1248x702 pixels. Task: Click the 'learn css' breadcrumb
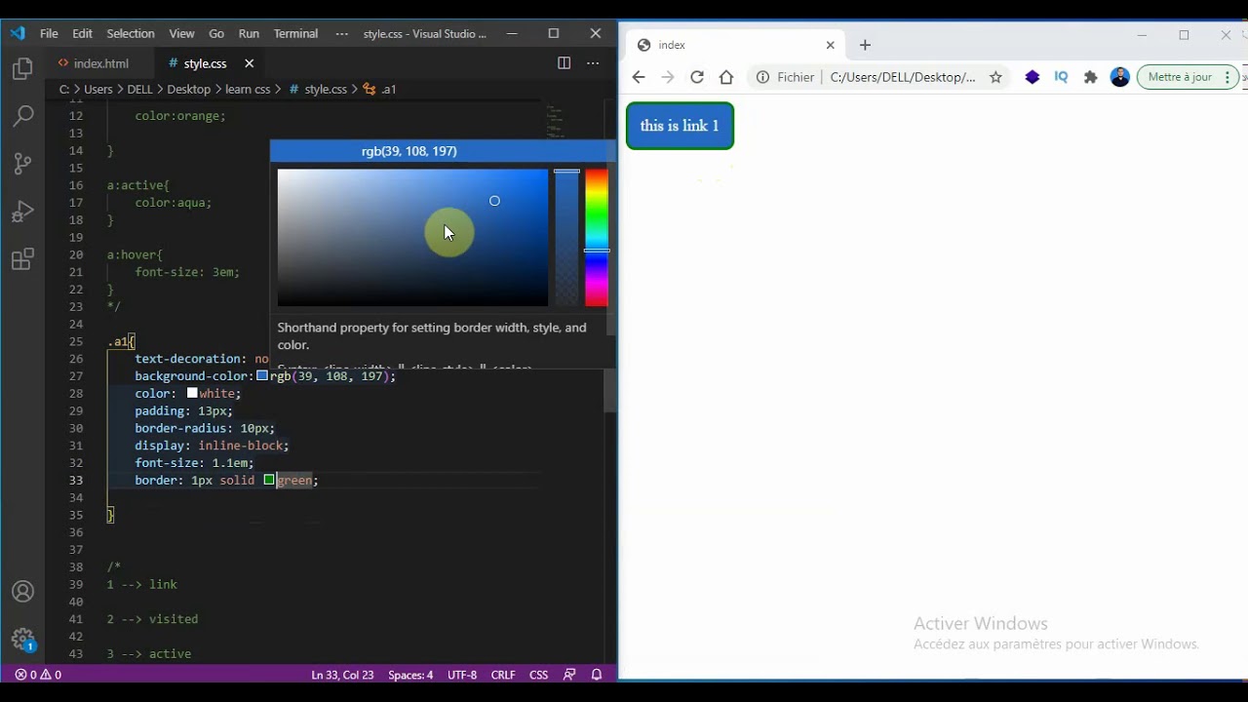[x=248, y=89]
